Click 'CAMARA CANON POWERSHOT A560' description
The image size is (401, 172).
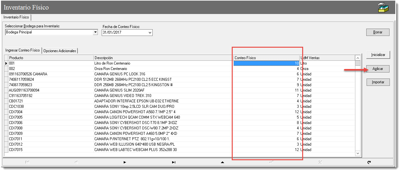click(135, 112)
